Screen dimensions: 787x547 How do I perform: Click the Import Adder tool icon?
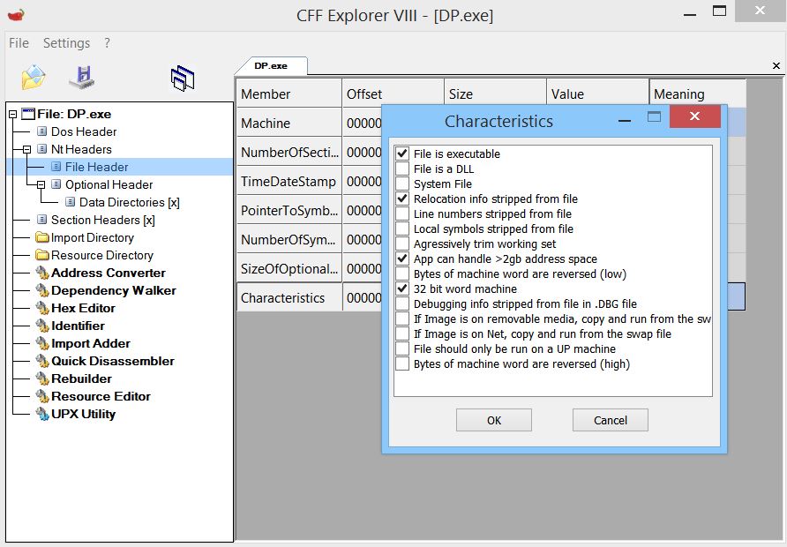pyautogui.click(x=42, y=343)
